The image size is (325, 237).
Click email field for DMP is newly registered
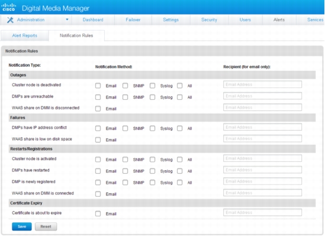point(262,181)
